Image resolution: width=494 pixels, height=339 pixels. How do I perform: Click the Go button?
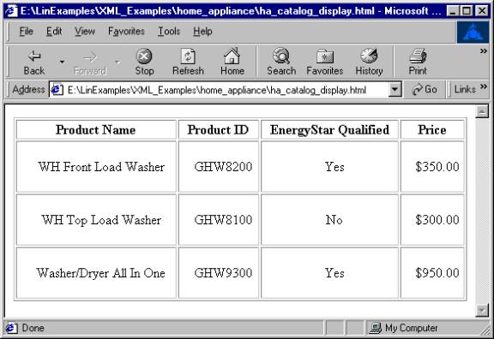click(425, 90)
